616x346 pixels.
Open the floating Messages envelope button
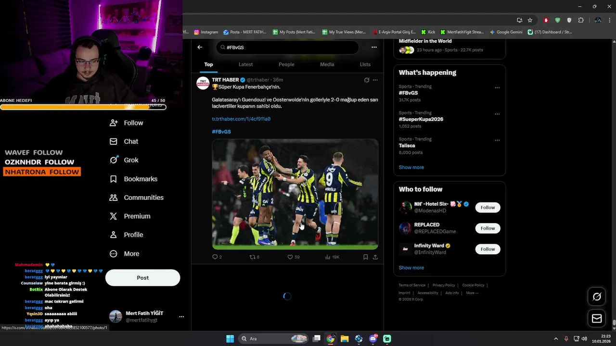[x=597, y=318]
